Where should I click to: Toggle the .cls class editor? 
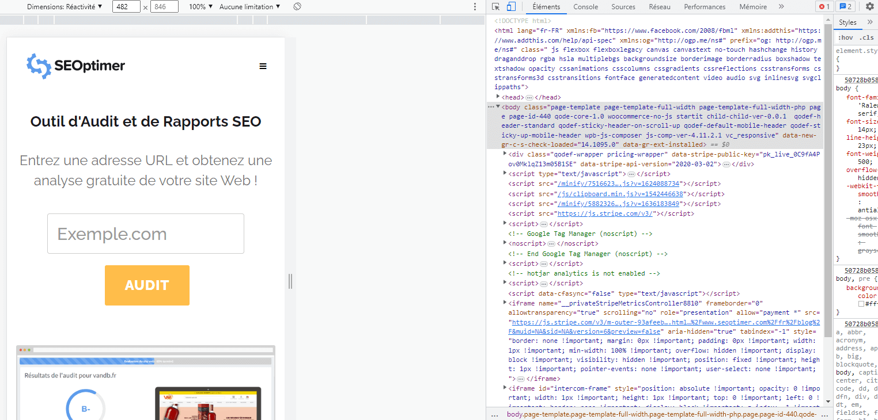[x=866, y=37]
